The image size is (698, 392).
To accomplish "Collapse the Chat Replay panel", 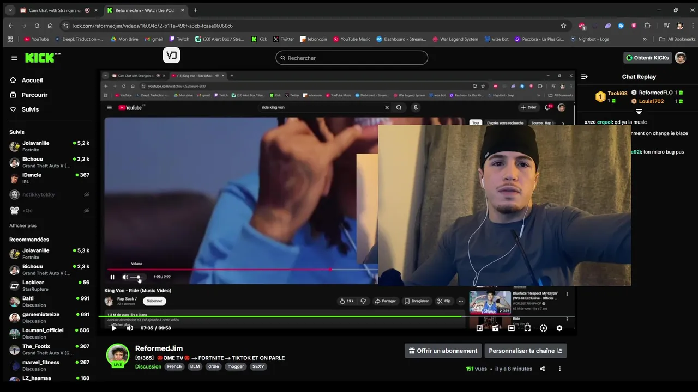I will 584,77.
